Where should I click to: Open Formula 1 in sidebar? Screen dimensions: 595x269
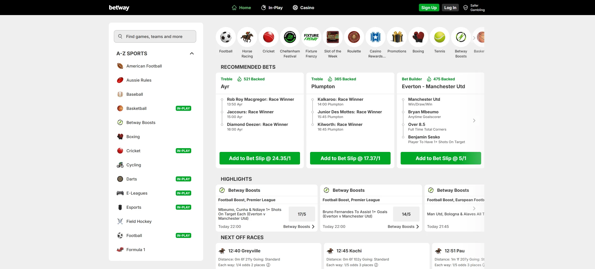point(156,250)
